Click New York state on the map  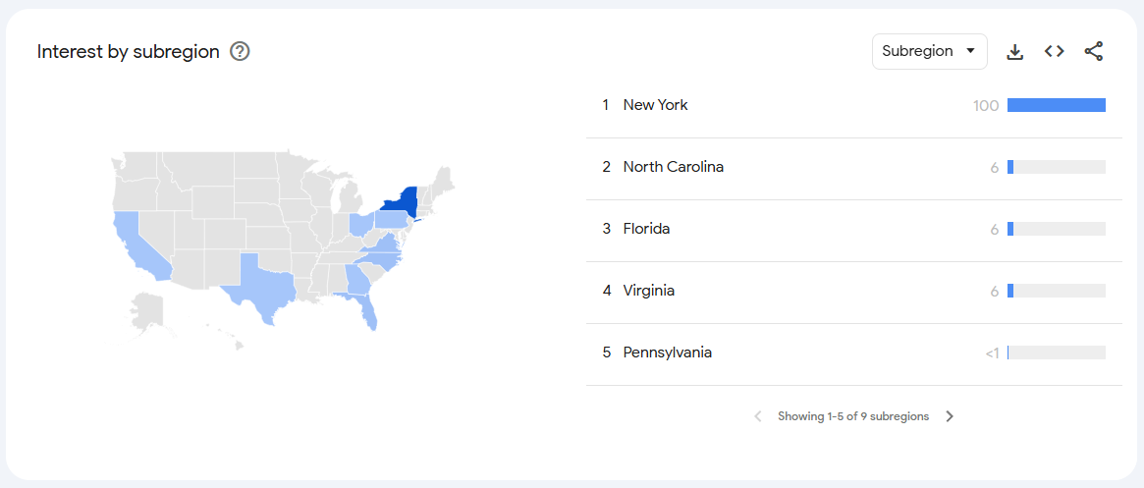402,200
